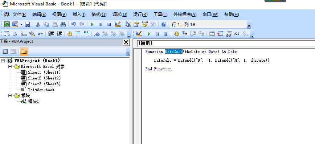Viewport: 315px width, 144px height.
Task: Close the 工程 - VBAProject panel
Action: click(x=126, y=42)
